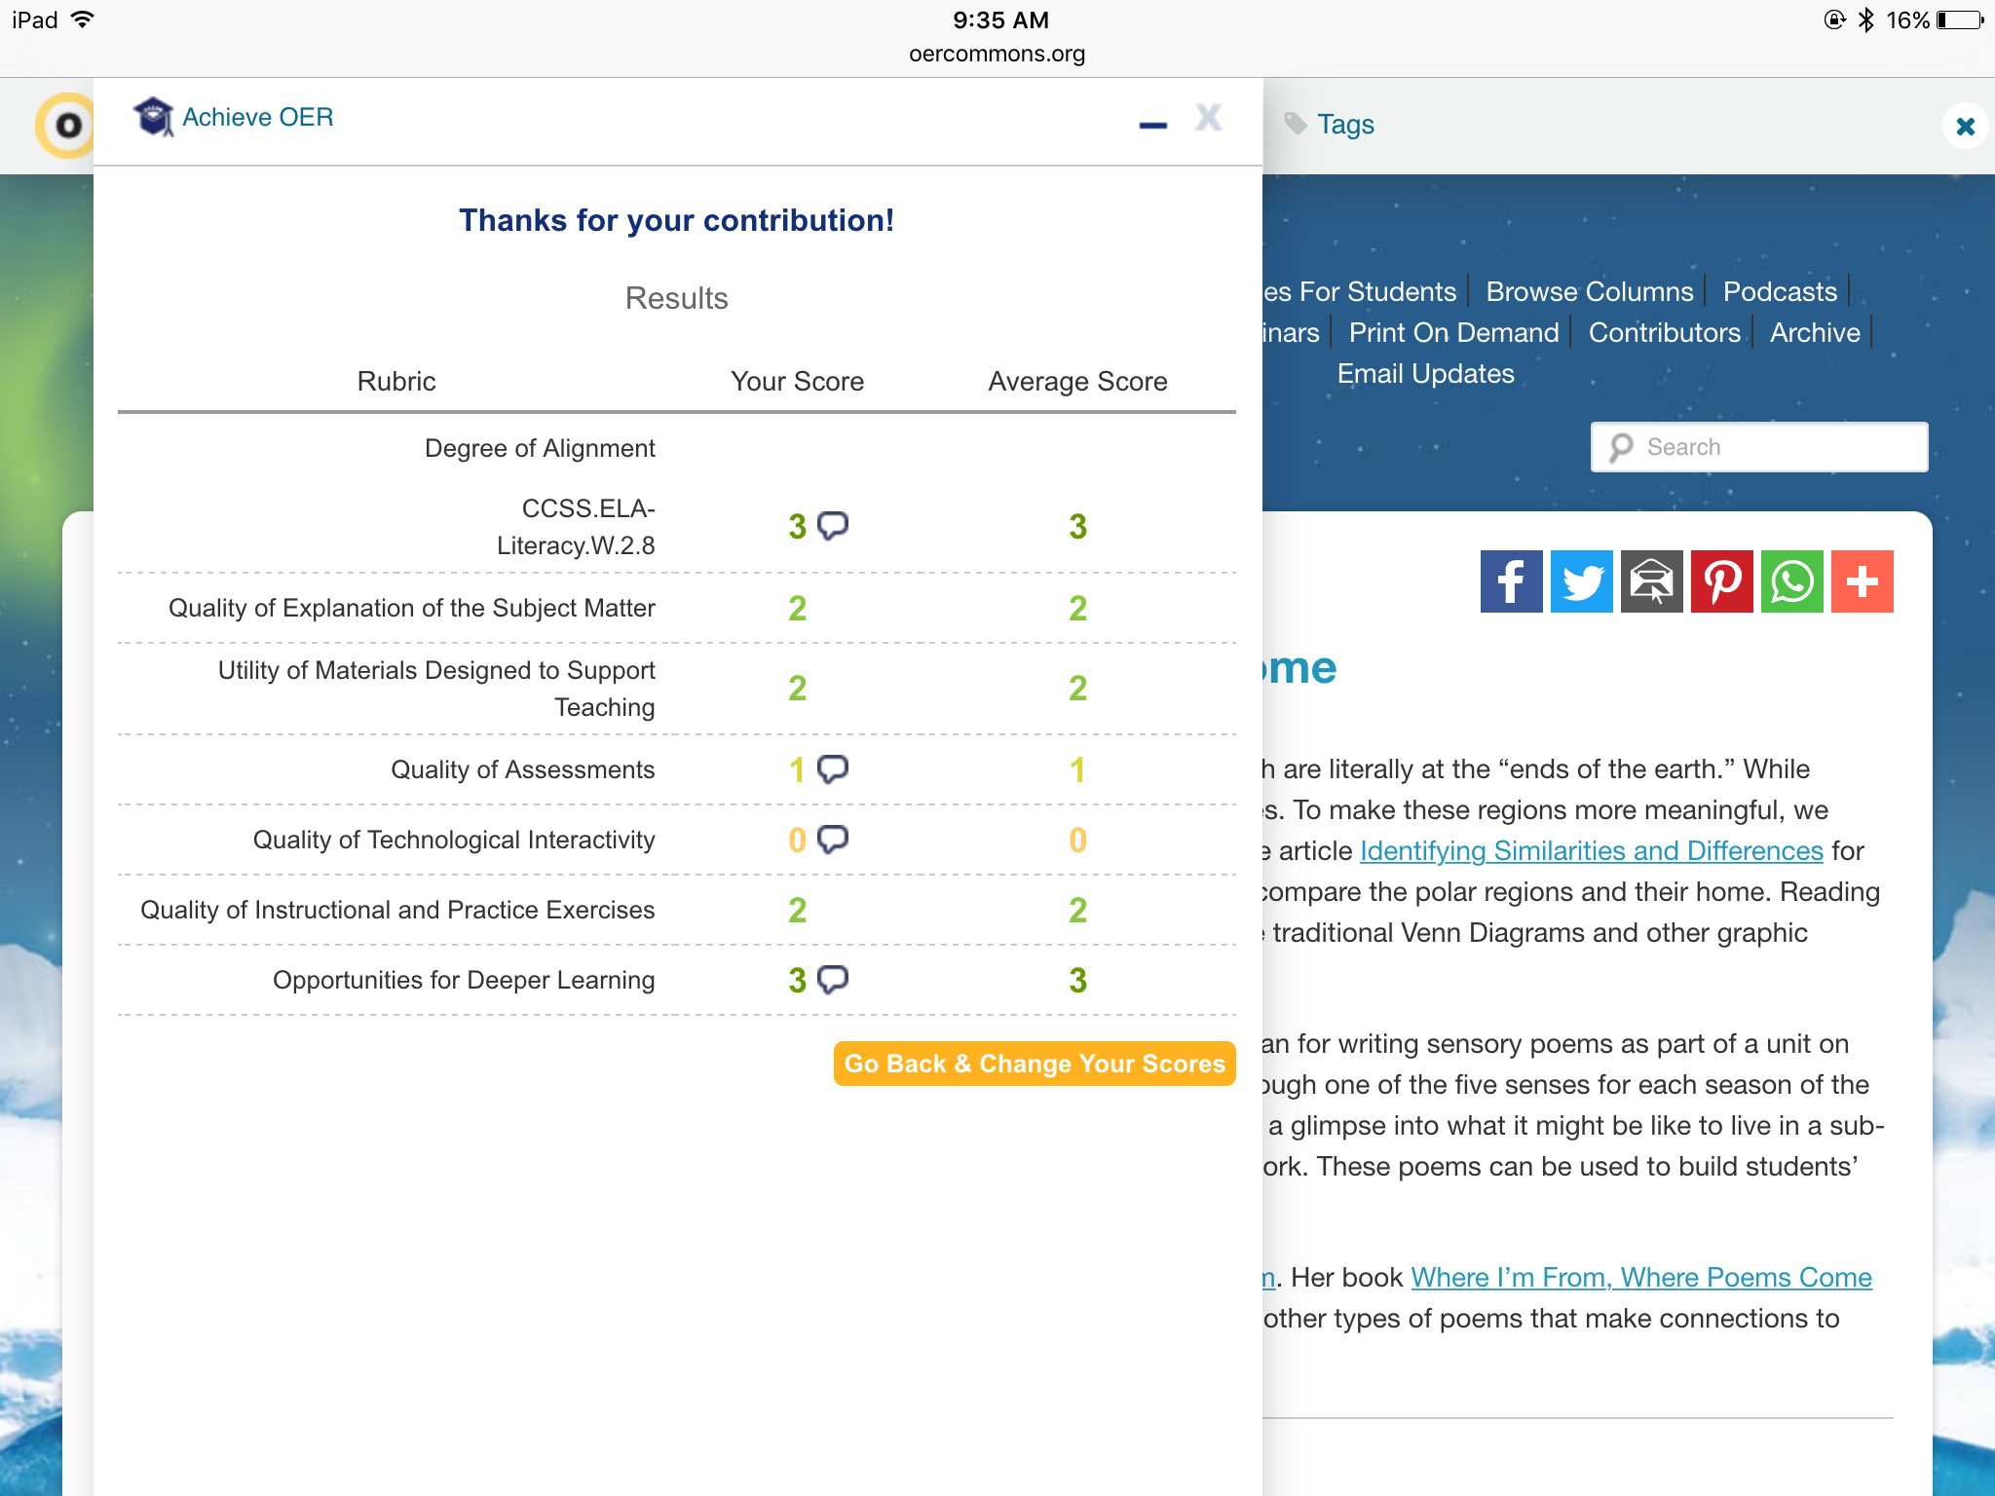Open the Tags panel
This screenshot has height=1496, width=1995.
click(1343, 125)
